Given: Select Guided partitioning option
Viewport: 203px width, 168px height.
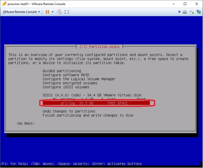Looking at the screenshot, I should coord(62,71).
